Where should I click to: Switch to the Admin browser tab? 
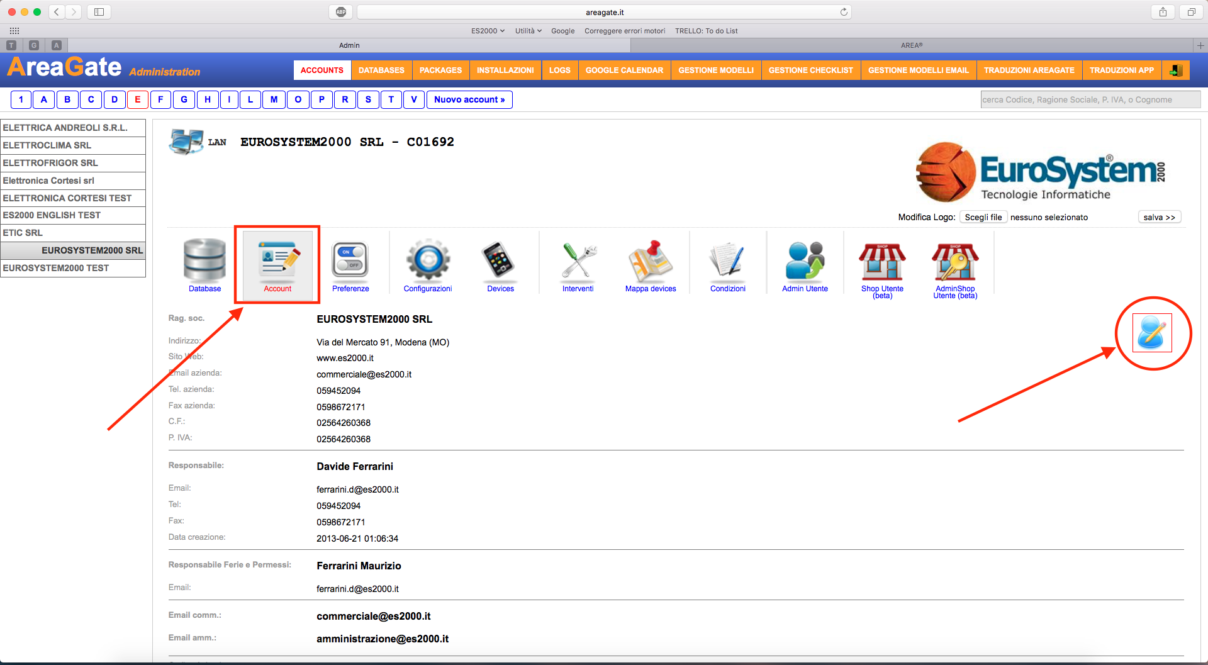click(349, 45)
